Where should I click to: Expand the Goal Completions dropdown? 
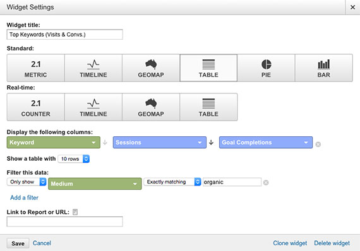pyautogui.click(x=266, y=143)
